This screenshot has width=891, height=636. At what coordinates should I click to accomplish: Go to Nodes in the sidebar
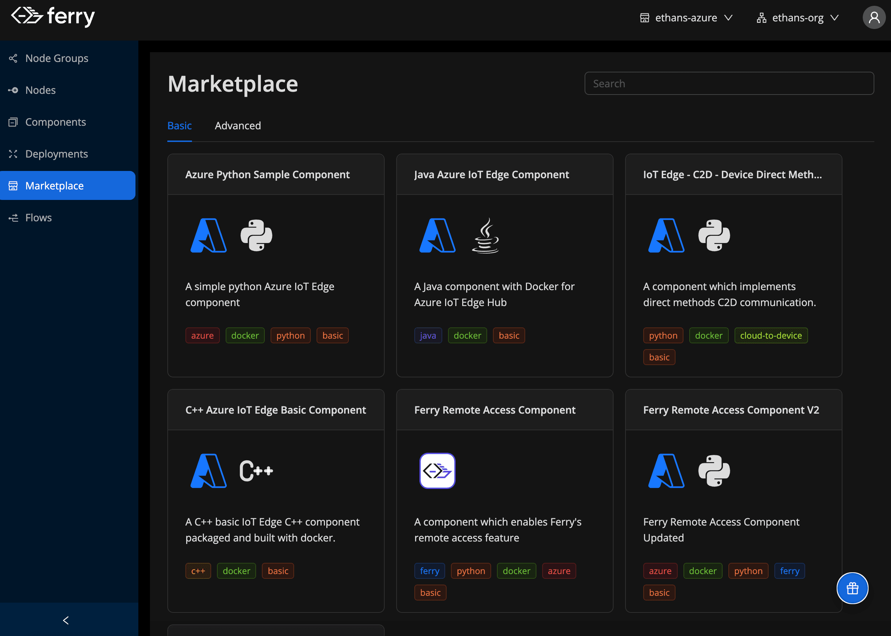(x=68, y=90)
